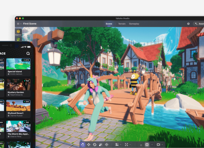Click the sidebar icon below Explorer

click(18, 39)
